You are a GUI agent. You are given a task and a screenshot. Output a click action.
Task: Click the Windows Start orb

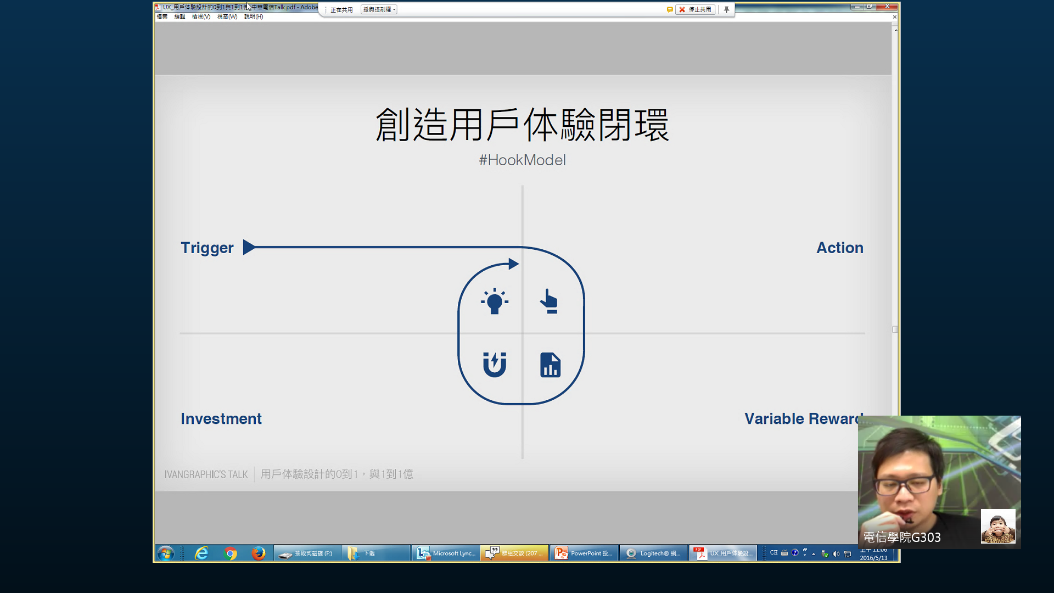click(165, 553)
